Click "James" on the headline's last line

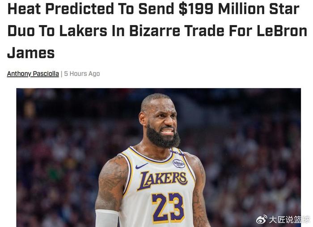coord(31,53)
